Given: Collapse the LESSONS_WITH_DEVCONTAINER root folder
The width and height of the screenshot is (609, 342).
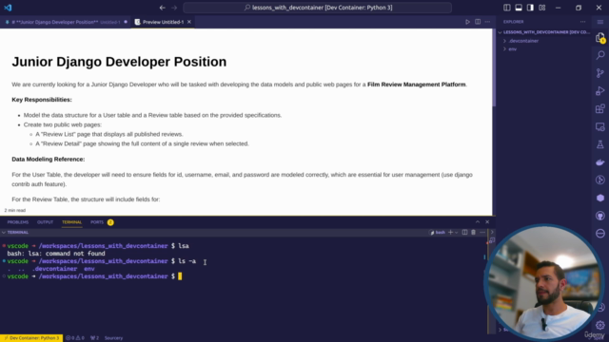Looking at the screenshot, I should [x=545, y=32].
